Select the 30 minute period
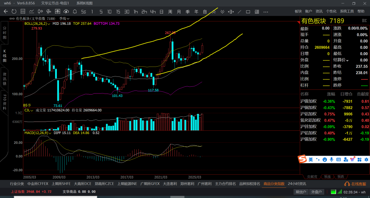 pos(127,12)
